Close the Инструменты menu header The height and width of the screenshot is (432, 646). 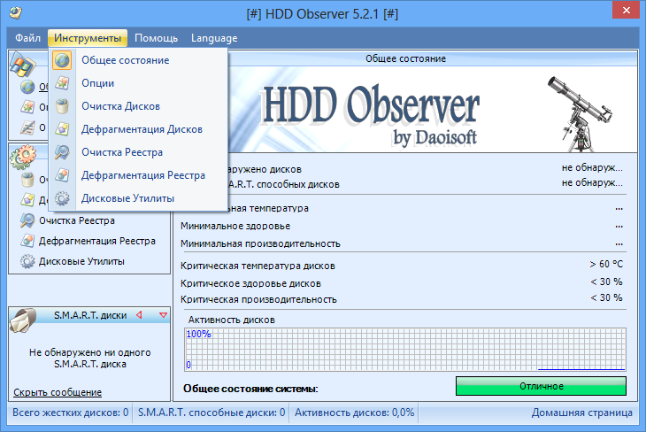click(x=88, y=38)
